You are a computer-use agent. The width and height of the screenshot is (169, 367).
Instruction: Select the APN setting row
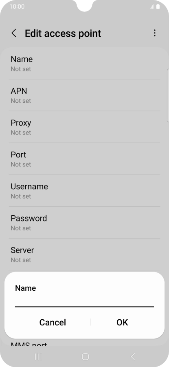(x=84, y=95)
